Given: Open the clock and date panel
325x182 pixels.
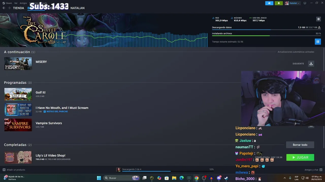Looking at the screenshot, I should 317,178.
